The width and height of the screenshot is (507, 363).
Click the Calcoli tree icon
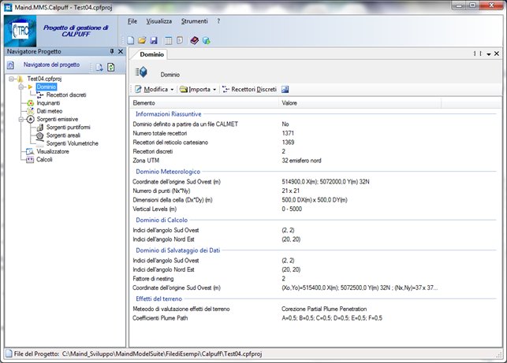[30, 160]
